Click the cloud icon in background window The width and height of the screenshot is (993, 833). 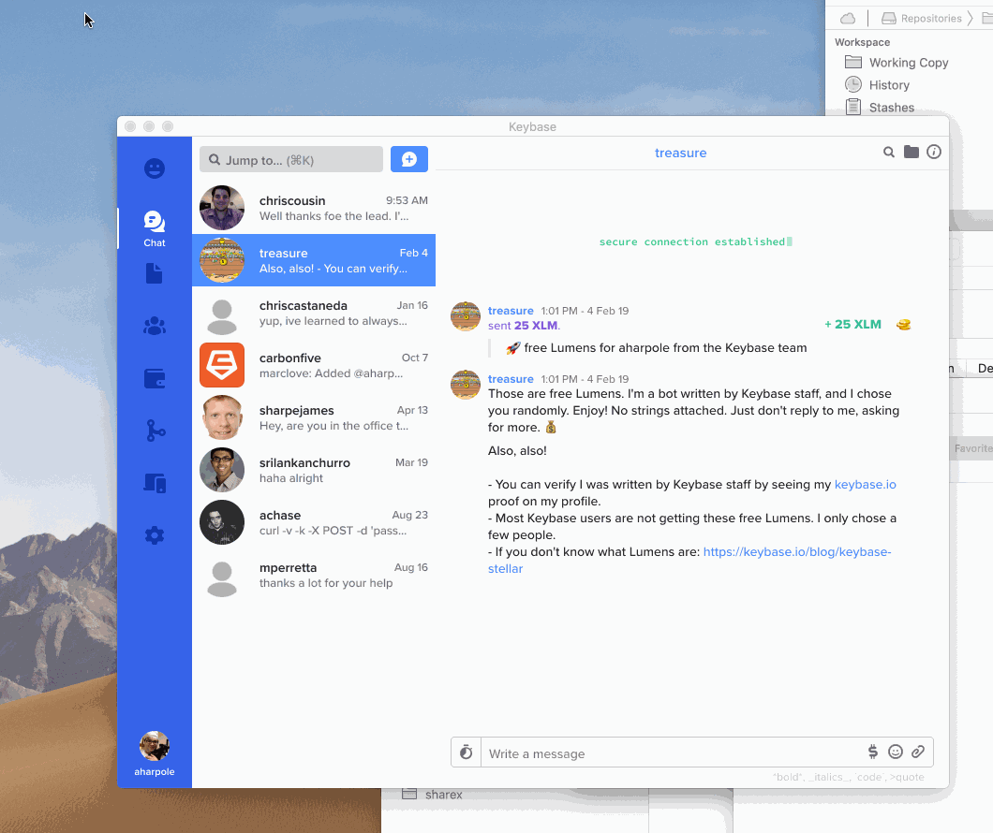[x=848, y=19]
